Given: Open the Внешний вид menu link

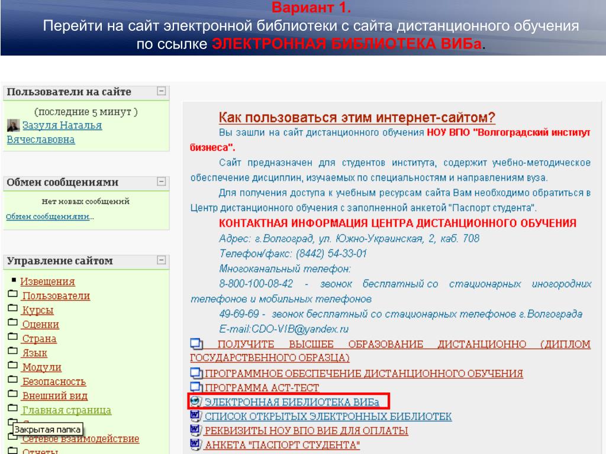Looking at the screenshot, I should tap(55, 396).
